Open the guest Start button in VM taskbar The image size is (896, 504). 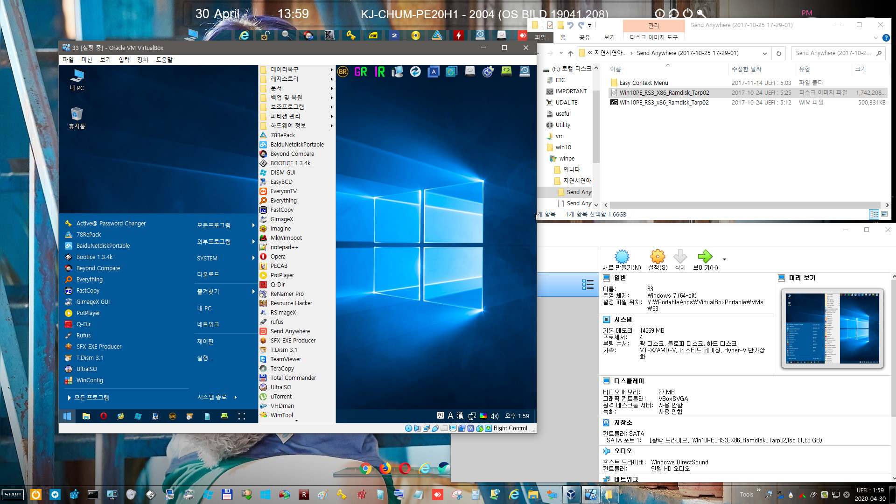[x=67, y=416]
